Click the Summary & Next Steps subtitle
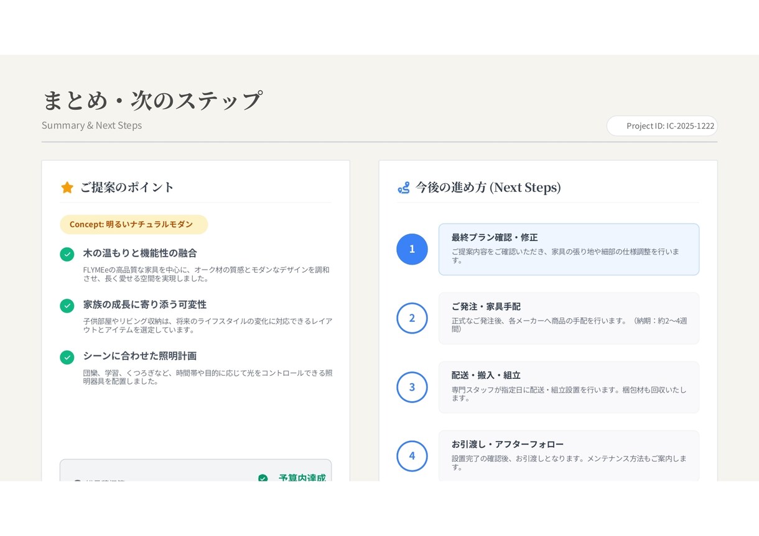This screenshot has height=536, width=759. (x=92, y=125)
